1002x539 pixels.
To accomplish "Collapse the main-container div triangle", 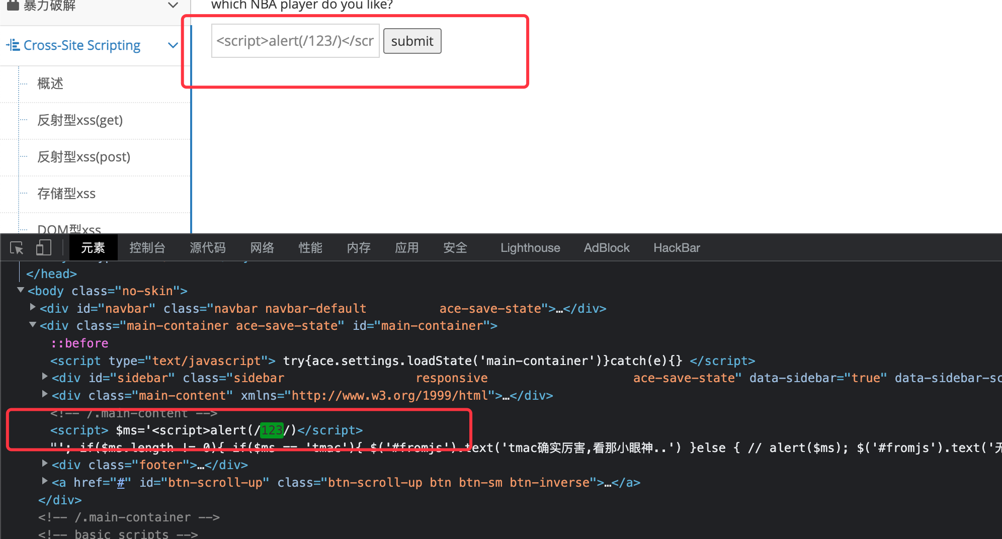I will tap(33, 325).
